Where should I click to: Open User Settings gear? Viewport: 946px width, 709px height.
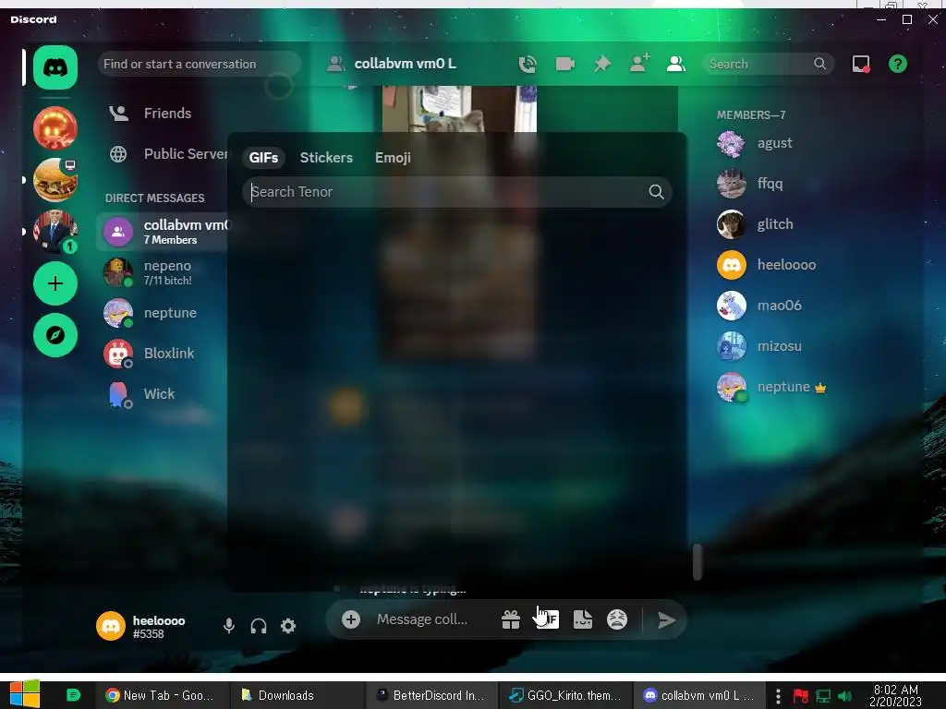coord(288,626)
